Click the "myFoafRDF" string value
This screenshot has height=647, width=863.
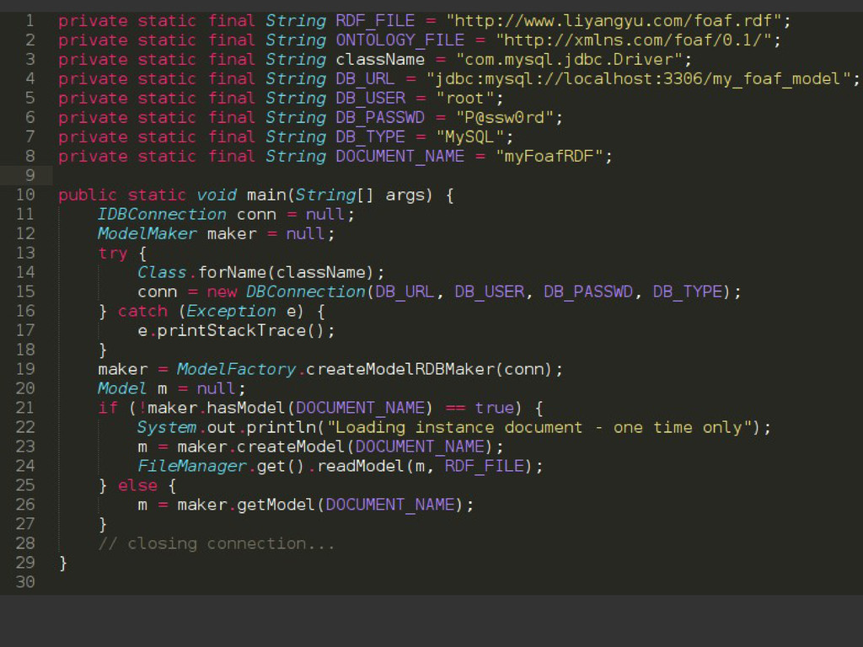(x=549, y=156)
